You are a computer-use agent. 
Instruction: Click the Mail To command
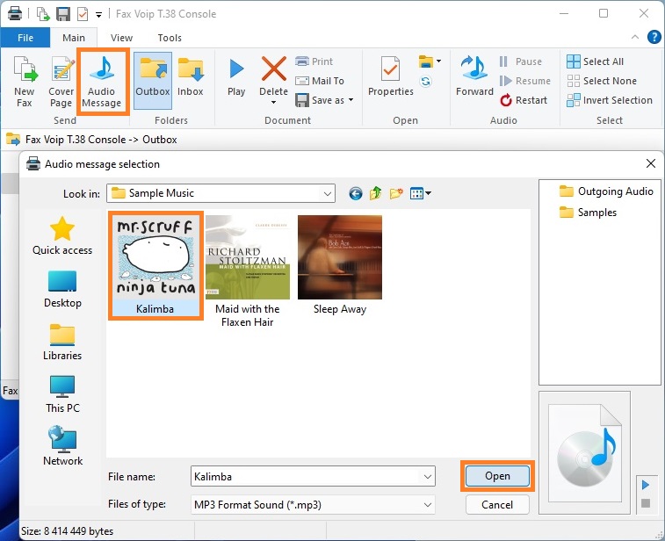320,81
